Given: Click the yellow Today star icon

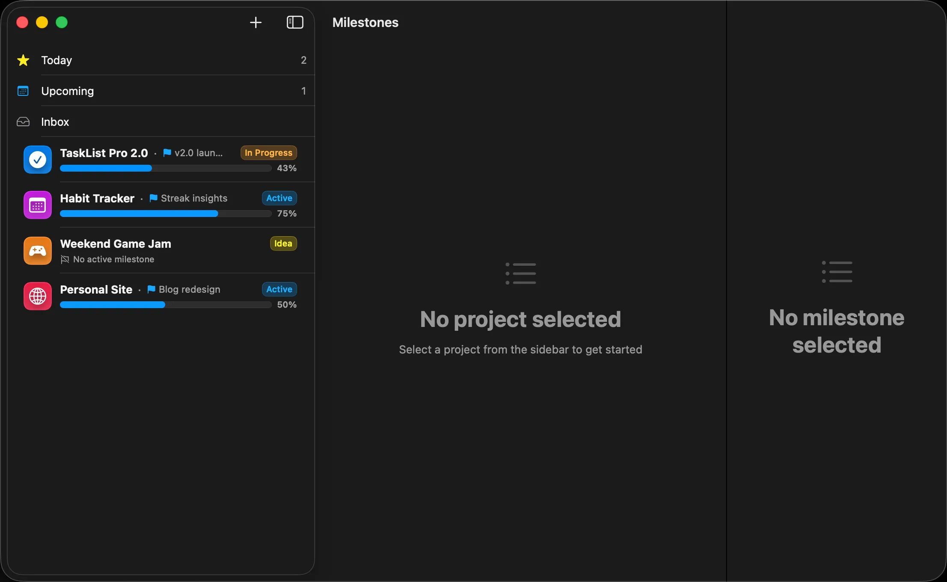Looking at the screenshot, I should point(23,60).
